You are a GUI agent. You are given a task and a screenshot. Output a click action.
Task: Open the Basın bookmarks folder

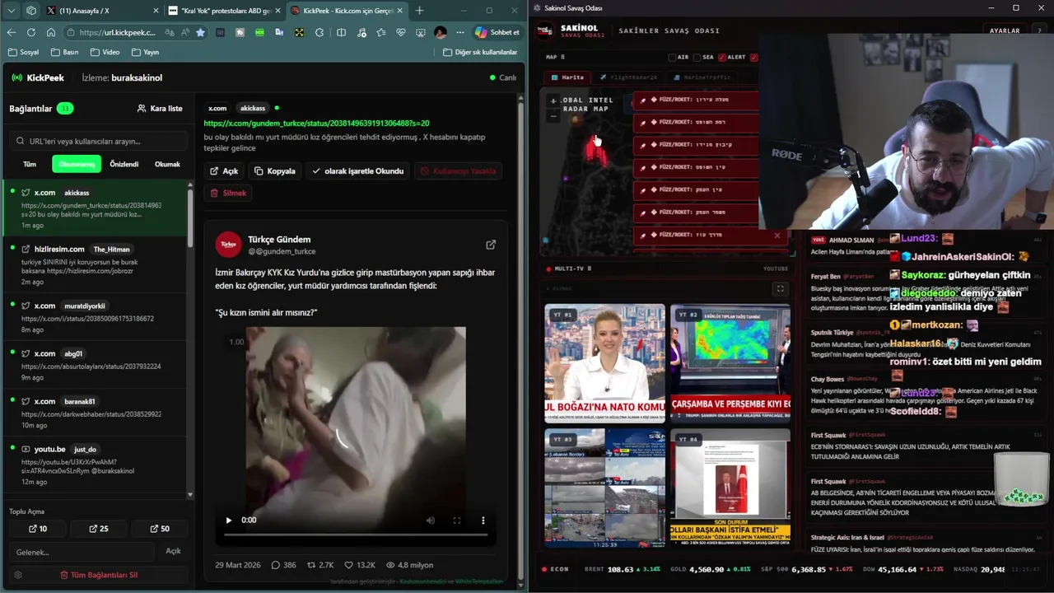click(x=64, y=52)
